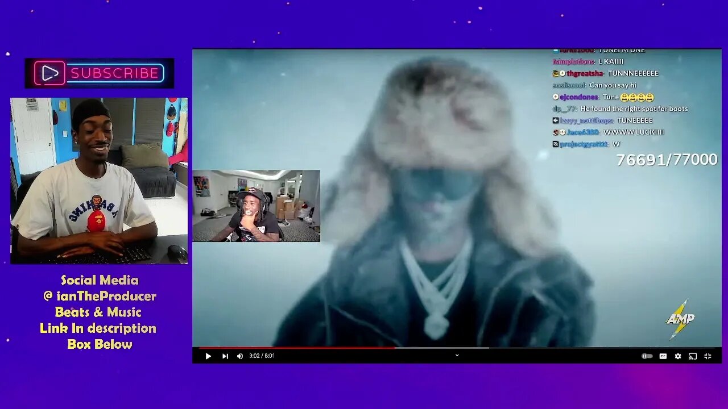Click the username thgreatsha in chat
This screenshot has height=409, width=728.
point(584,73)
